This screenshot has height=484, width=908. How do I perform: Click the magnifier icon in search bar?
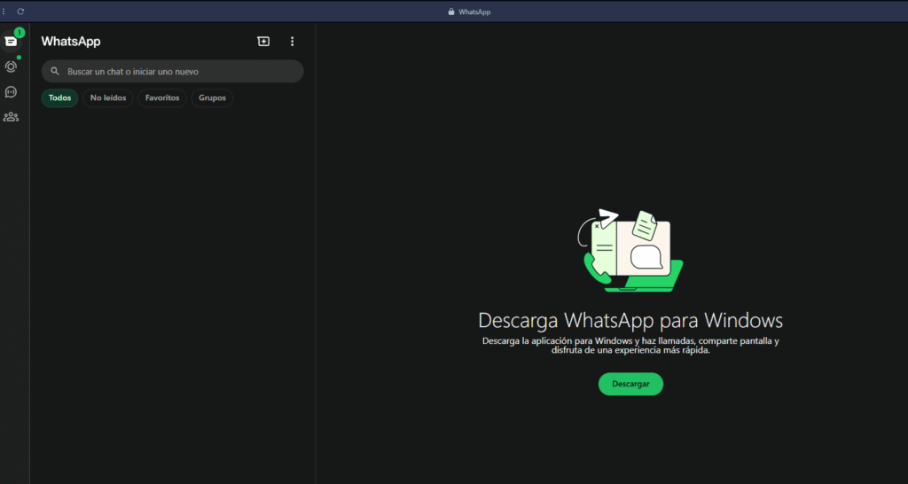pos(55,72)
